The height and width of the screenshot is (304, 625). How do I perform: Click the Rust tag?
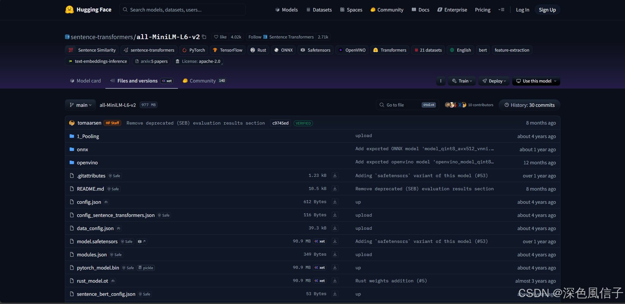258,50
